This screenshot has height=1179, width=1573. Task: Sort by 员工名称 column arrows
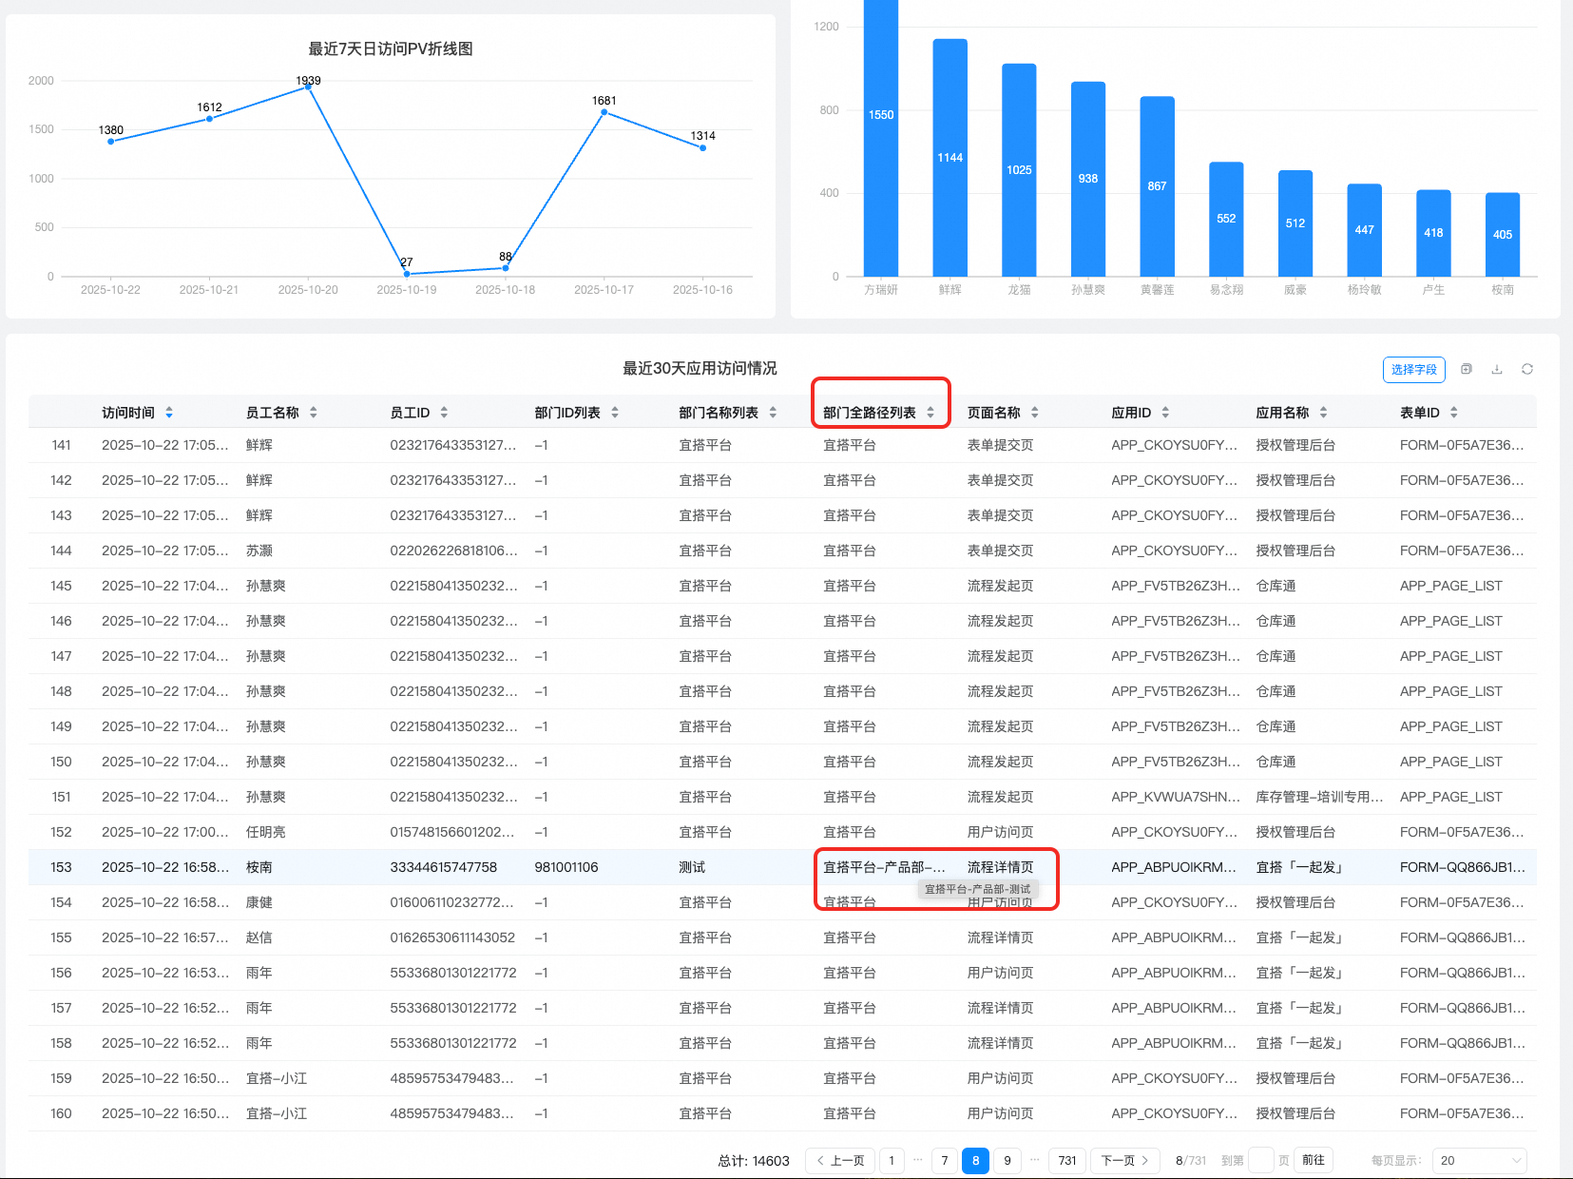[314, 413]
